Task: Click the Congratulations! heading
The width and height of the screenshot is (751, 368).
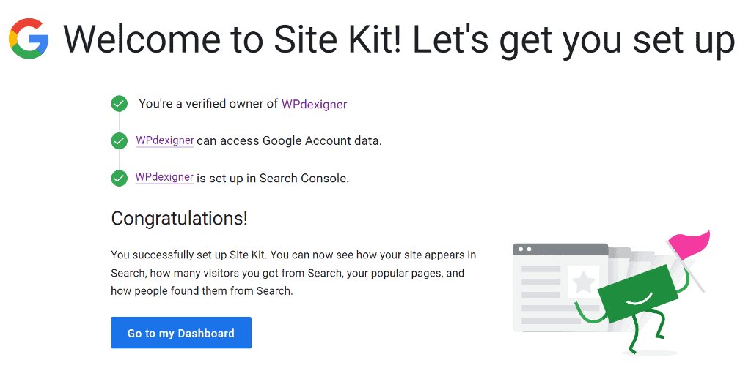Action: click(x=179, y=218)
